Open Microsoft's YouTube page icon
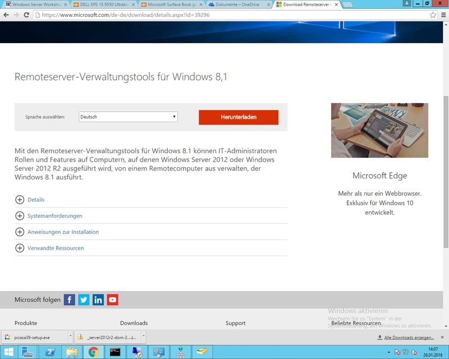The image size is (449, 359). point(113,300)
